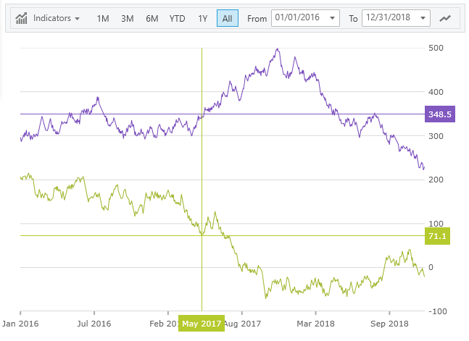Pick the 1Y time range
This screenshot has height=341, width=469.
(202, 18)
